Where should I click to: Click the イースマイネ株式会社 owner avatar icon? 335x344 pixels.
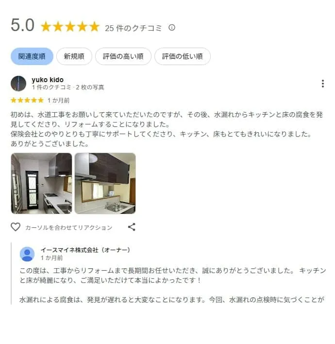(27, 254)
